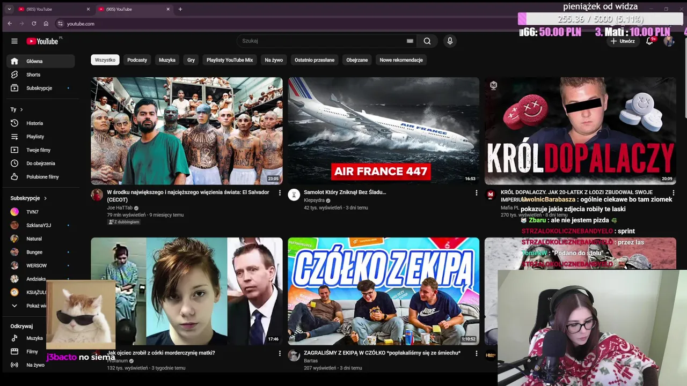Expand the Ty section chevron
The image size is (687, 386).
coord(21,109)
